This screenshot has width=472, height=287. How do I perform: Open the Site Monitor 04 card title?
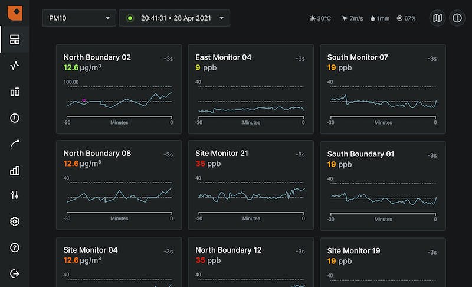90,250
